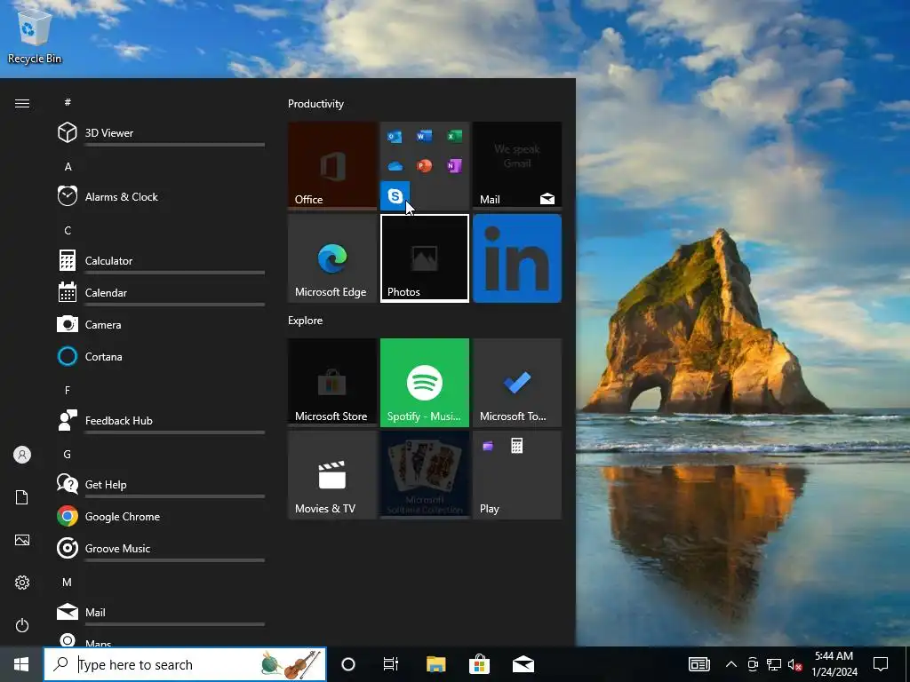
Task: Click the Windows Start button
Action: tap(21, 664)
